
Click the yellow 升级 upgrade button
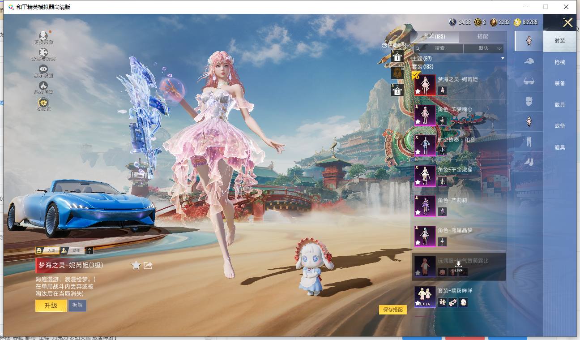(x=51, y=306)
